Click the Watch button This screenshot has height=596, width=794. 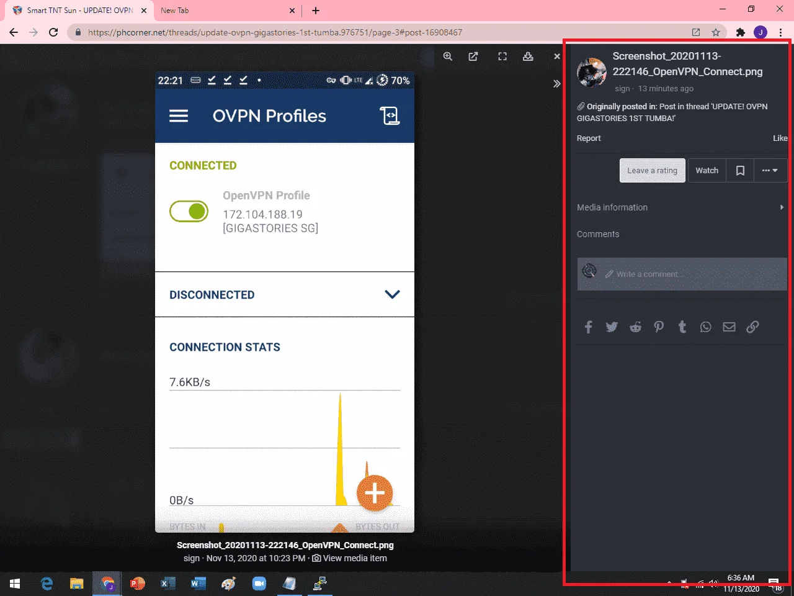tap(707, 171)
